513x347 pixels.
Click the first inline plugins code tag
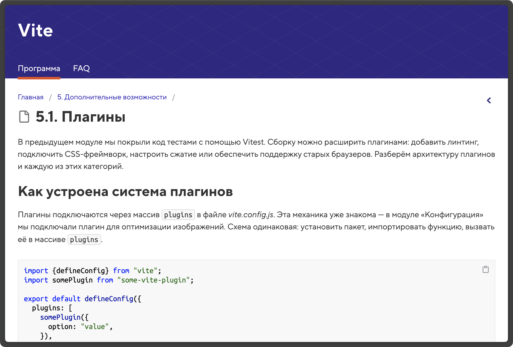178,215
